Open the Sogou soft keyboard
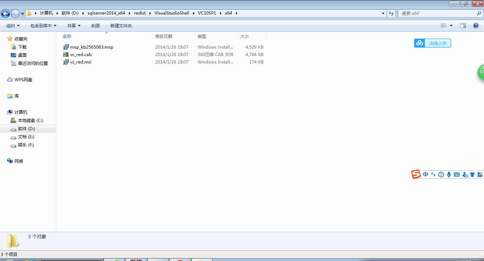 point(457,174)
